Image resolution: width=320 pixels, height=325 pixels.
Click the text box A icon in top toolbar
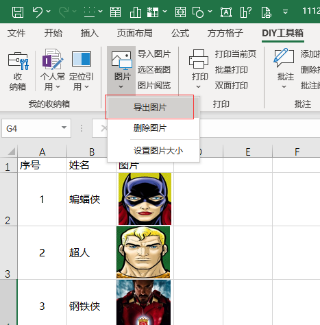tap(226, 12)
